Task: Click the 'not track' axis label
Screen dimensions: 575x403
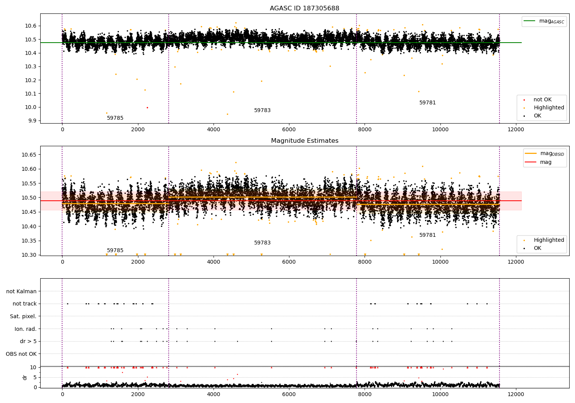Action: point(25,304)
